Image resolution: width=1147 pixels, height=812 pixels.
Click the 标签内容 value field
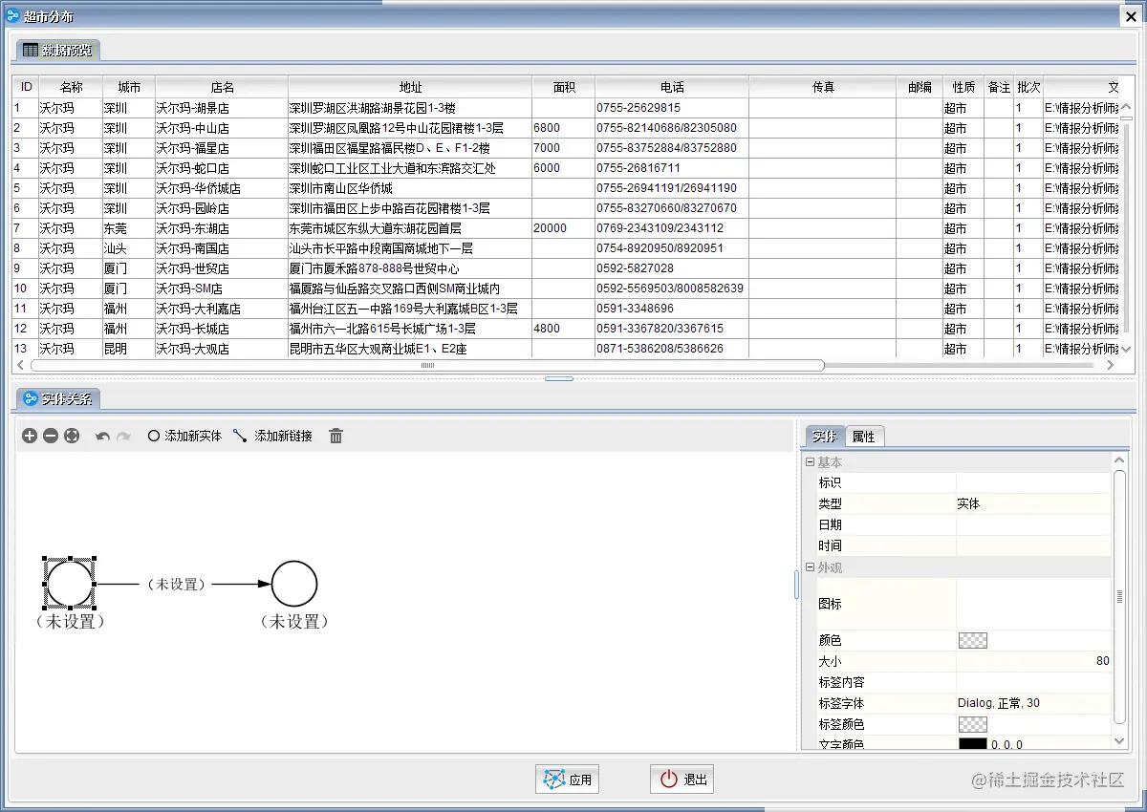tap(1033, 682)
